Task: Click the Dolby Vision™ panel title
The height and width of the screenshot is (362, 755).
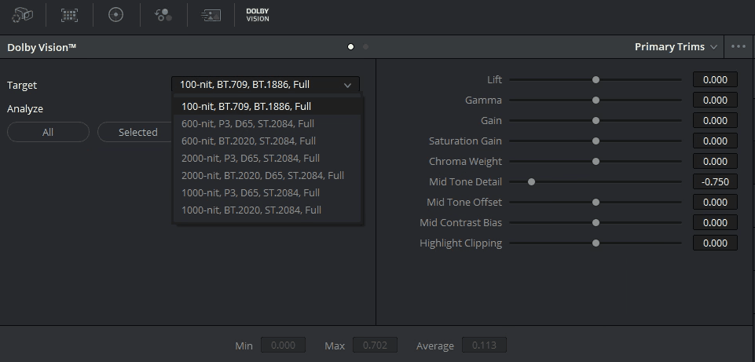Action: tap(42, 47)
